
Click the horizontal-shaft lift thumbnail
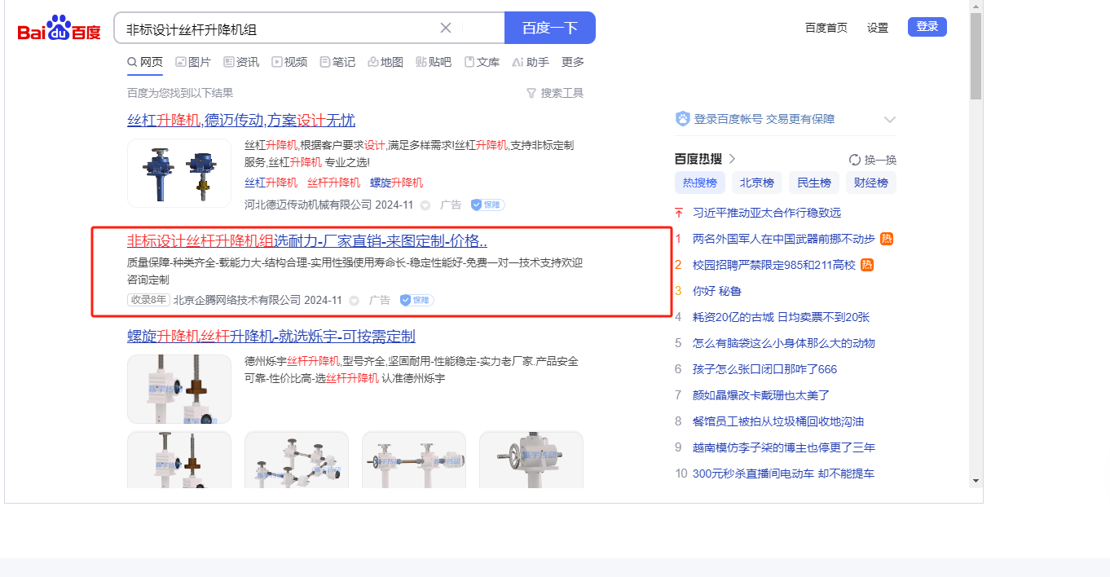414,460
